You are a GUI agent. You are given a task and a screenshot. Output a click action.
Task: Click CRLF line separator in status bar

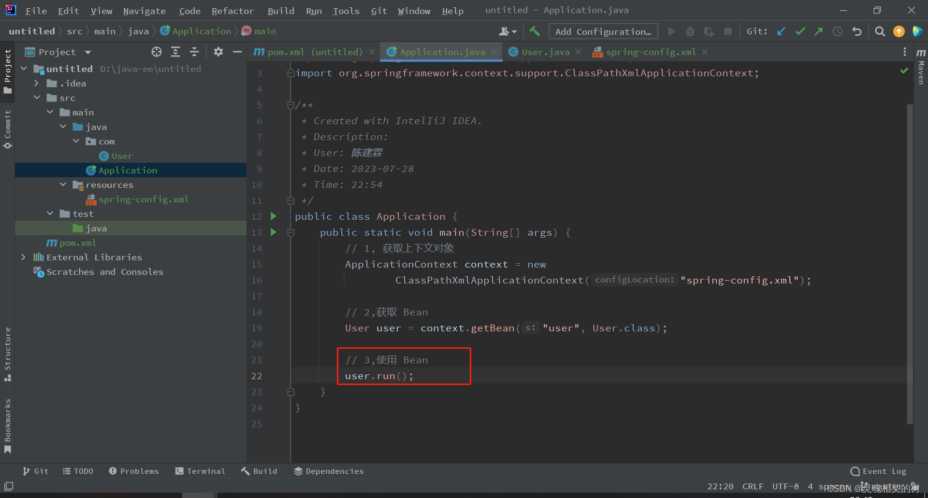(753, 486)
